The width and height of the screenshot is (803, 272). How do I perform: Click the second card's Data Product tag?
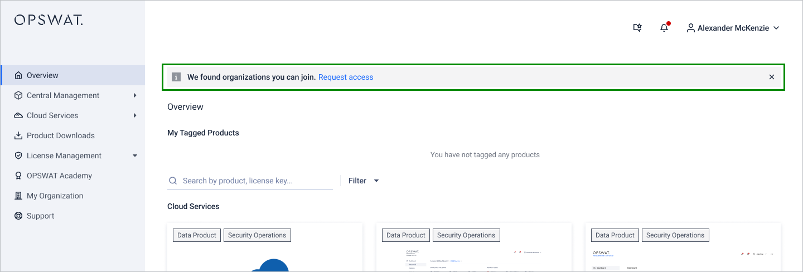coord(406,235)
